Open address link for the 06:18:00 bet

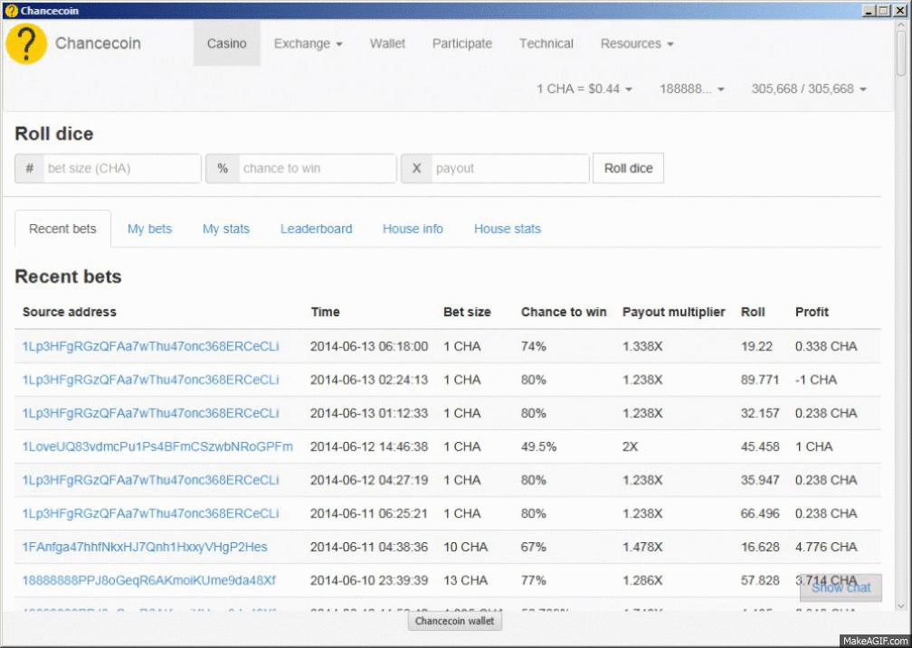pos(150,346)
